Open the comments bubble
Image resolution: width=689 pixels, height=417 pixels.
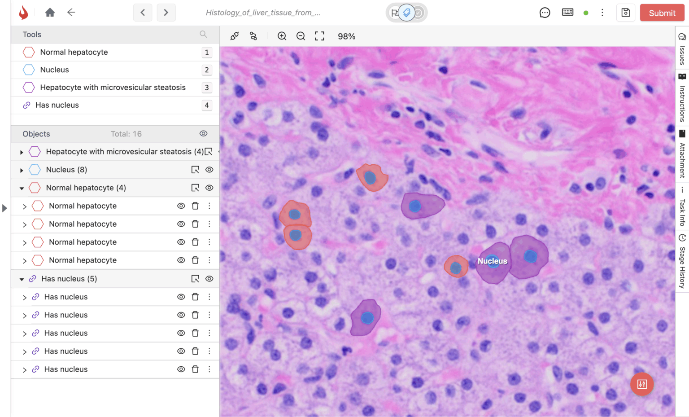[545, 12]
